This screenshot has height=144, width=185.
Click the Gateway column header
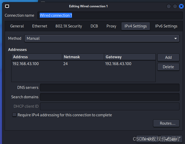(130, 57)
